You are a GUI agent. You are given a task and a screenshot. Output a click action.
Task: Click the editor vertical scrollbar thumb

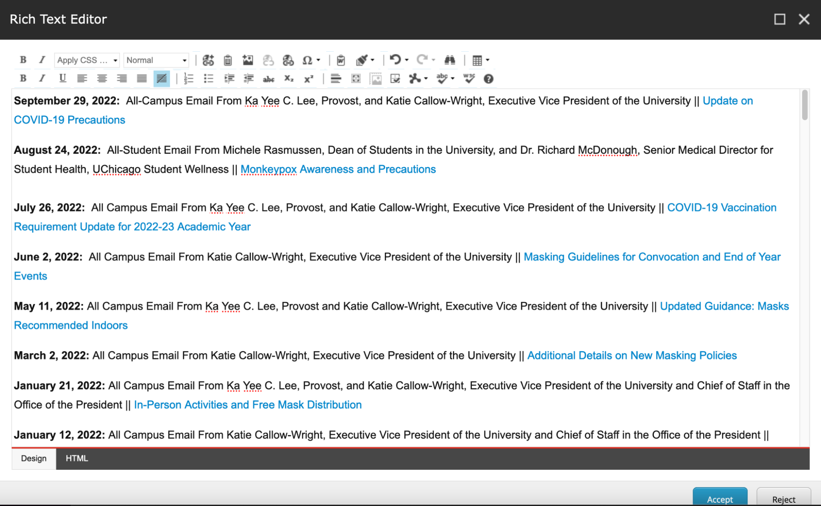pyautogui.click(x=805, y=106)
